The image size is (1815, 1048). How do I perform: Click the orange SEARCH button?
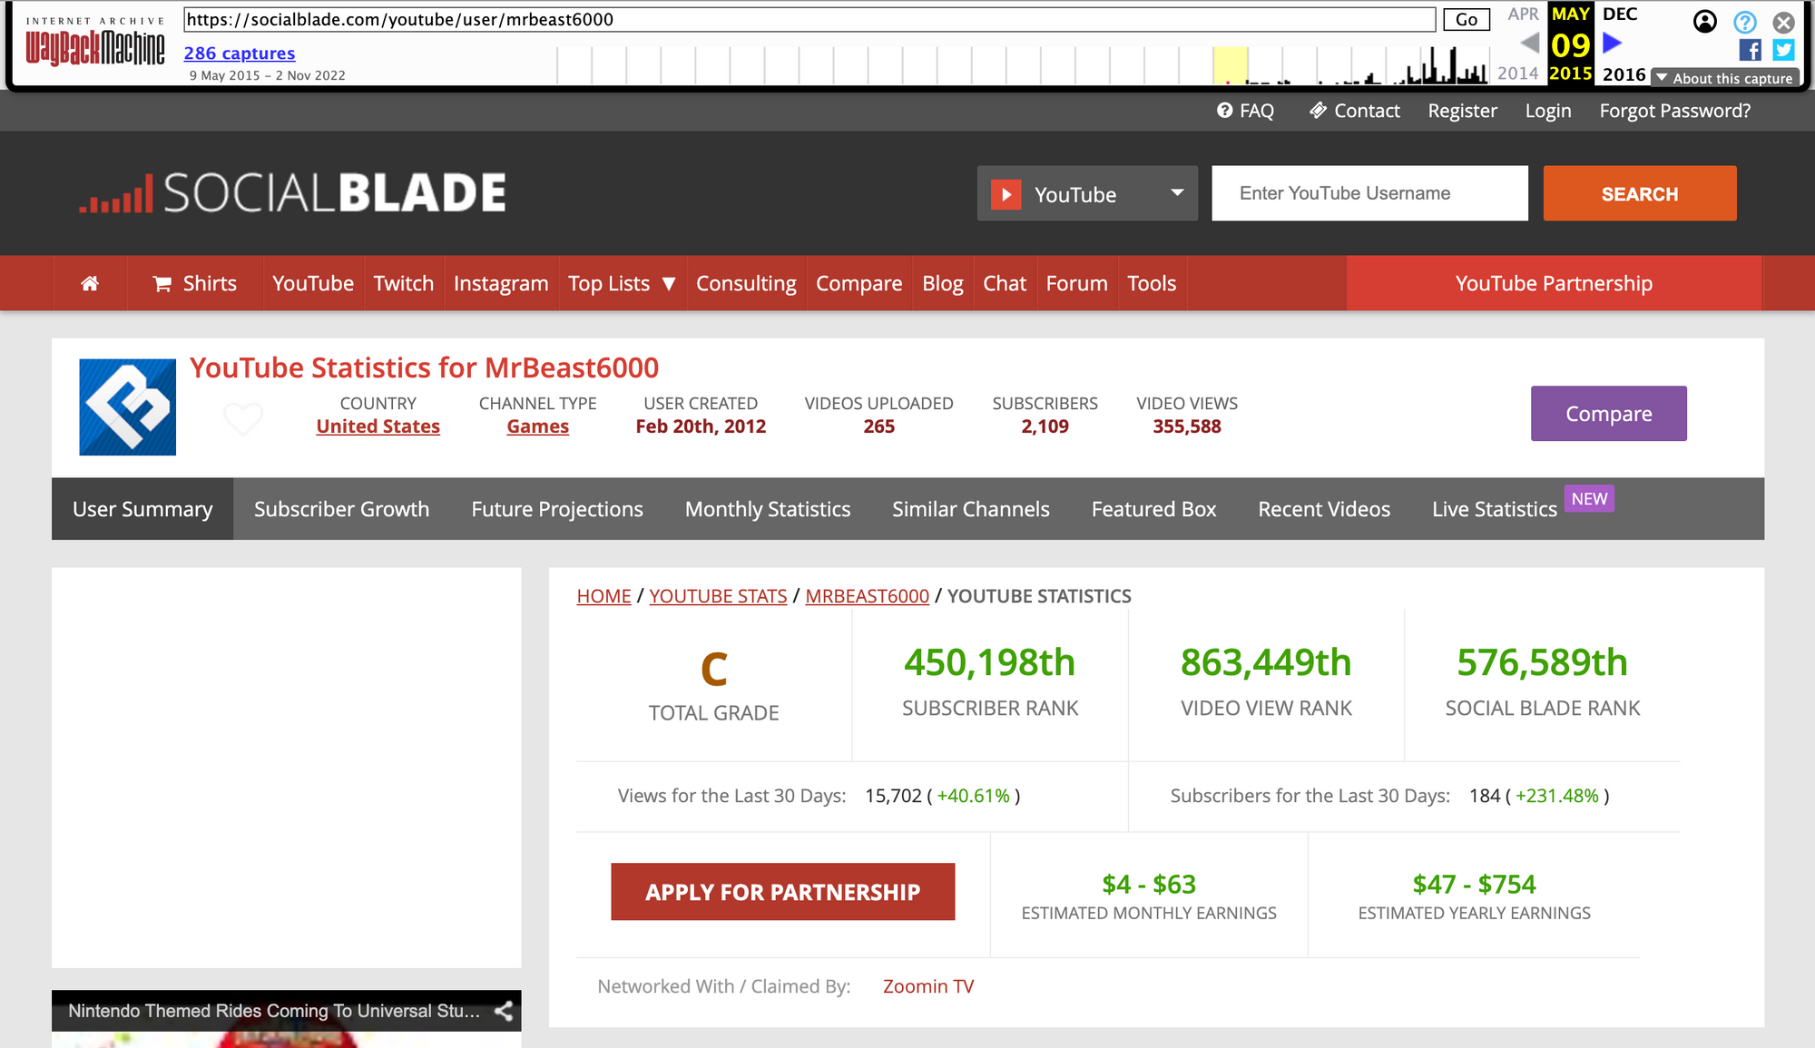[x=1640, y=193]
